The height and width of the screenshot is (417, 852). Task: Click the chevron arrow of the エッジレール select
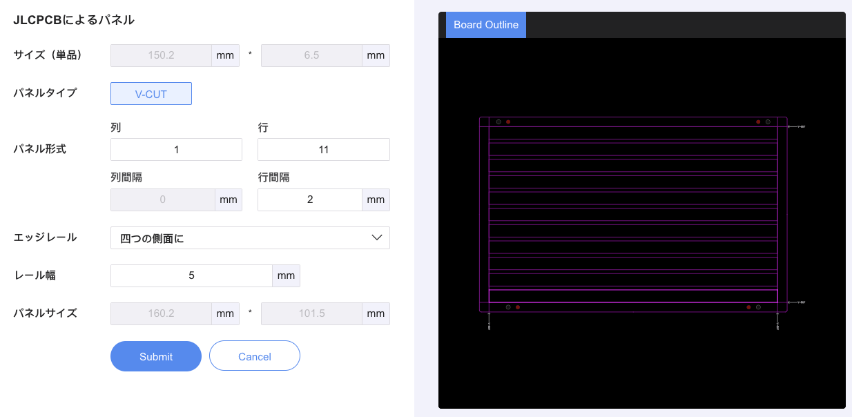point(377,238)
